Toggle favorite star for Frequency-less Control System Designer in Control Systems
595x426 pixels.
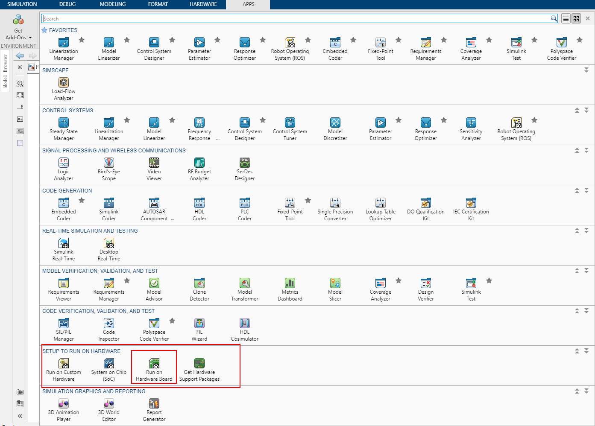click(263, 120)
